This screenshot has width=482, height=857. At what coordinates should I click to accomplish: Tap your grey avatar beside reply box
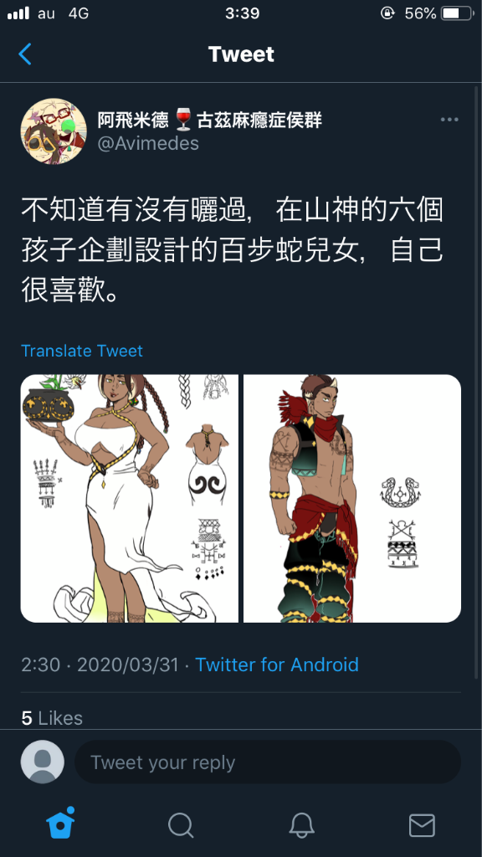pos(43,762)
